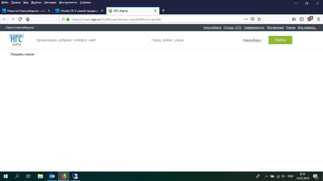This screenshot has height=181, width=323.
Task: Close the Новости Новосибирска tab
Action: (x=49, y=11)
